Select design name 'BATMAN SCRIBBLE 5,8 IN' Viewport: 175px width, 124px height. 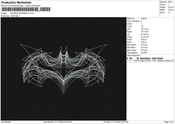(22, 13)
